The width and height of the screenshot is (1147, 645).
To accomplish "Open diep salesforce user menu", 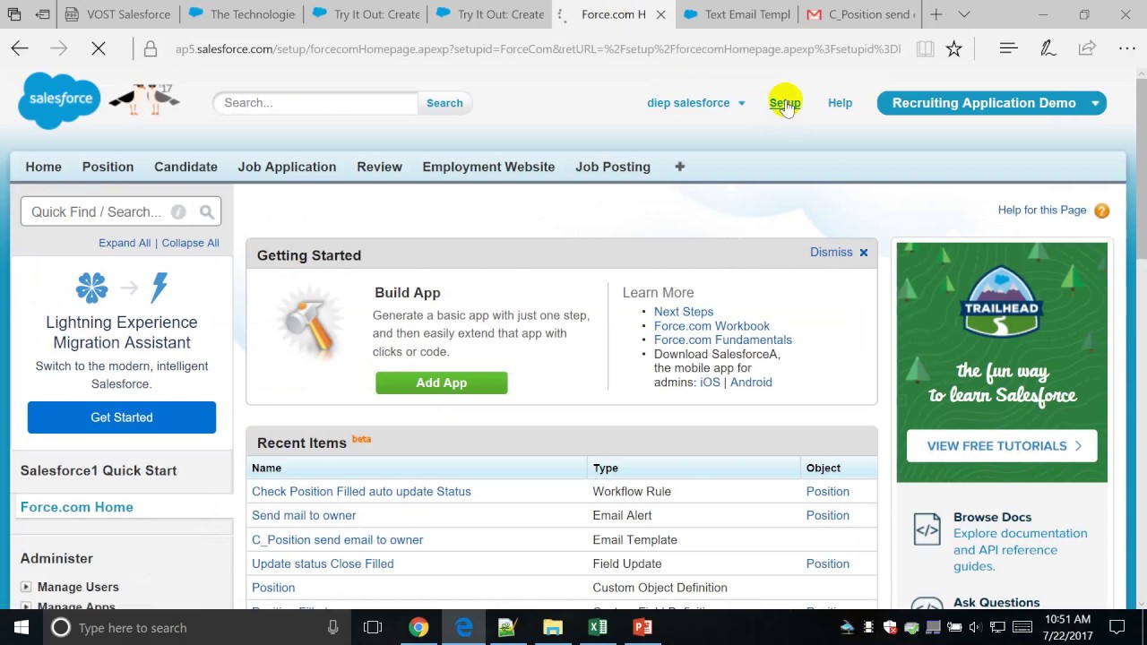I will pos(696,103).
